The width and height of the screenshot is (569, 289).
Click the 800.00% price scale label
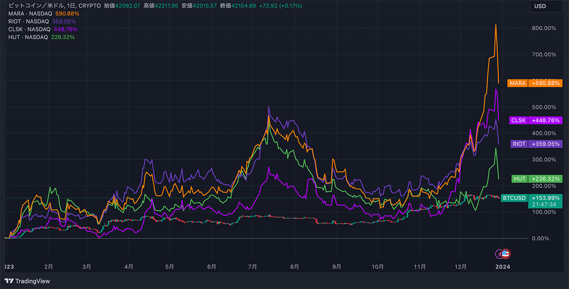[544, 28]
